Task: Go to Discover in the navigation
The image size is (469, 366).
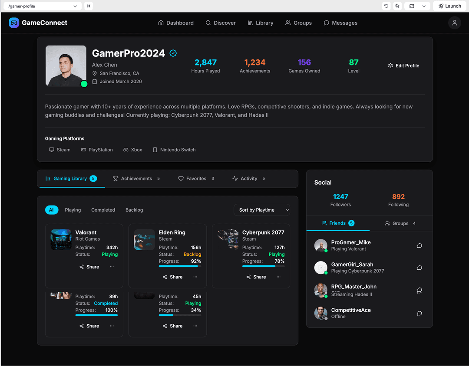Action: click(x=221, y=23)
